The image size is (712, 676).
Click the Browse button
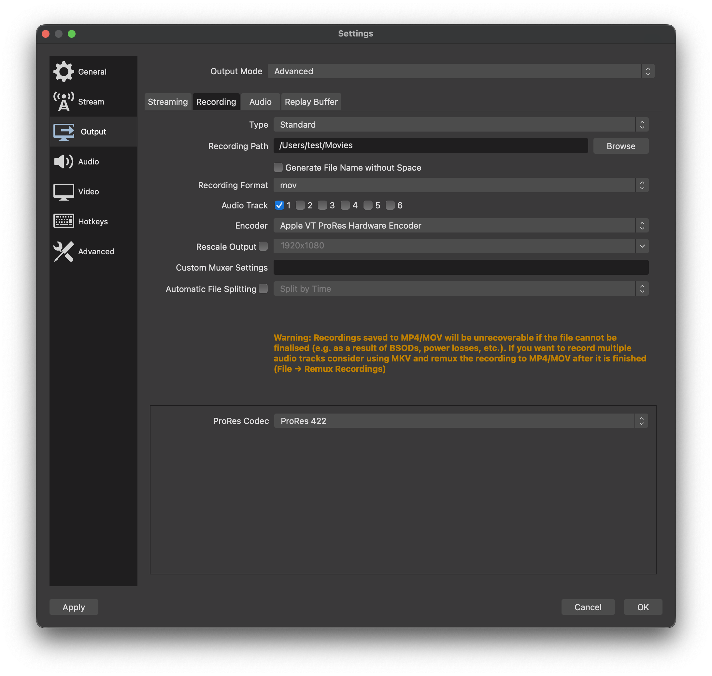point(620,146)
